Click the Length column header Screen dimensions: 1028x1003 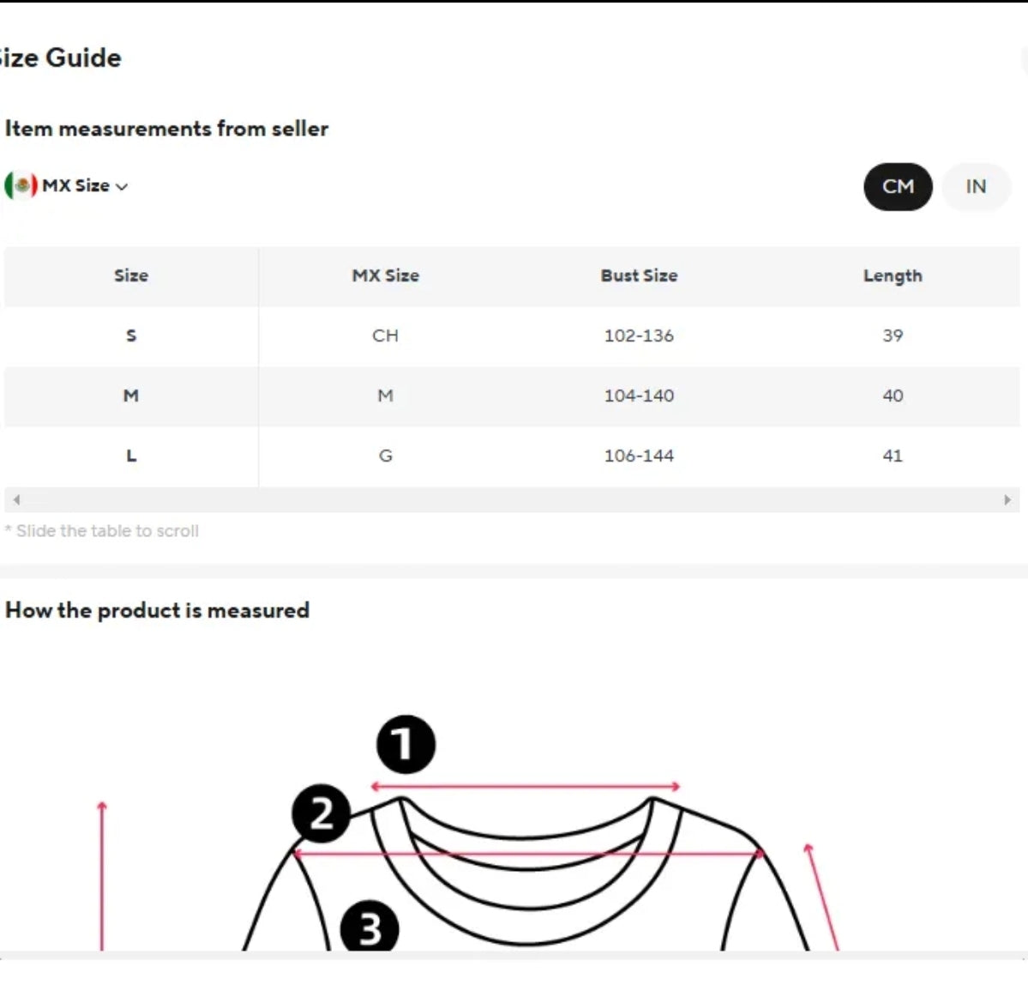tap(893, 275)
